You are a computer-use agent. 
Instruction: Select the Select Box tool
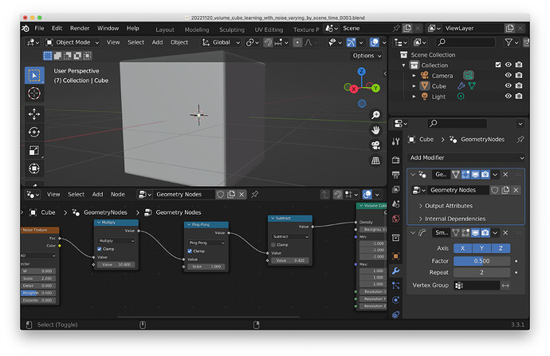[x=34, y=75]
